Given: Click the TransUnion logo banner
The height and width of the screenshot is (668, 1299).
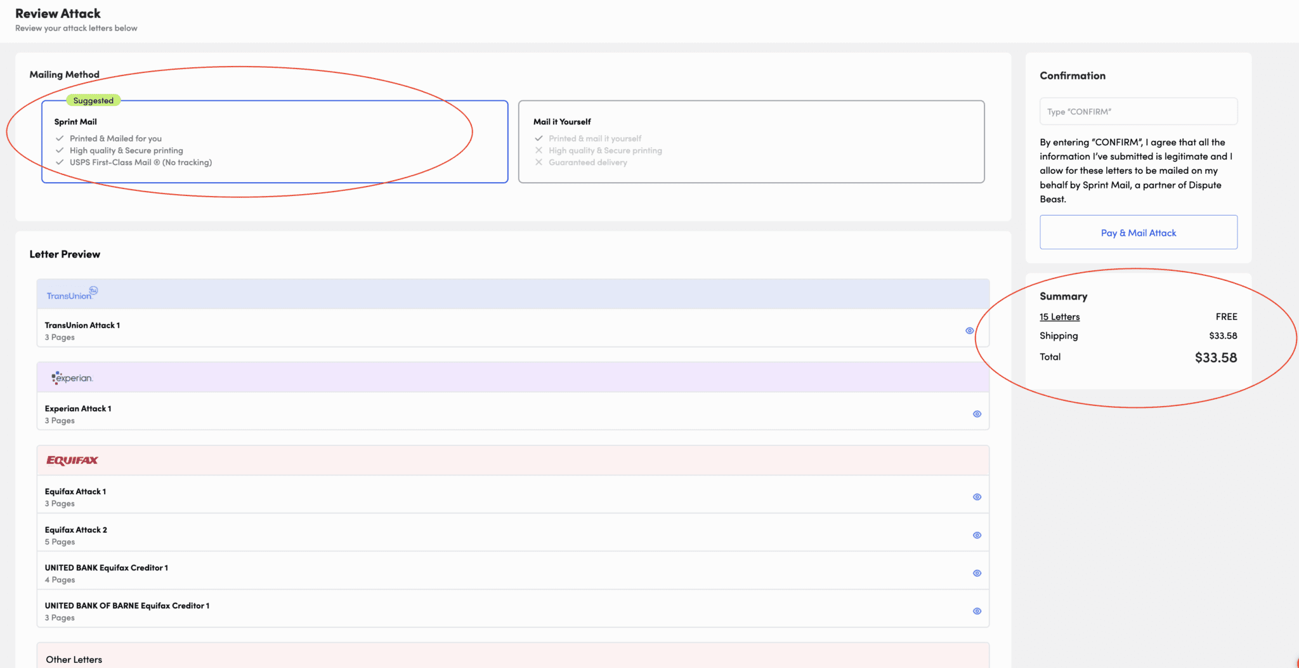Looking at the screenshot, I should point(71,293).
